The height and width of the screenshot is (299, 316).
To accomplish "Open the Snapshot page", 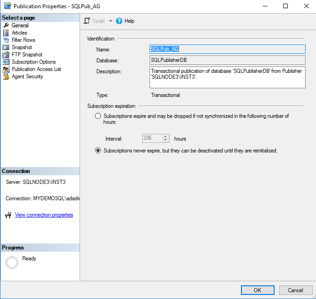I will [22, 47].
